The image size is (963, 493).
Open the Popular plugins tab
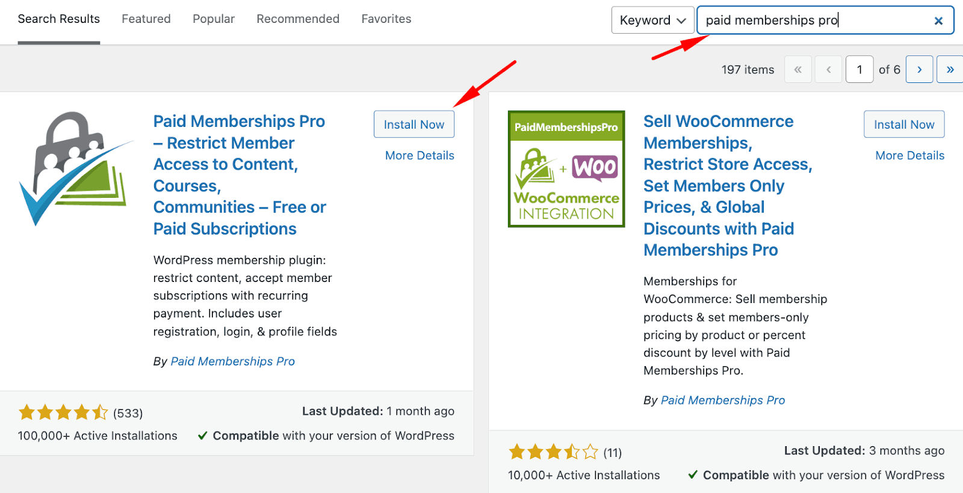[214, 19]
